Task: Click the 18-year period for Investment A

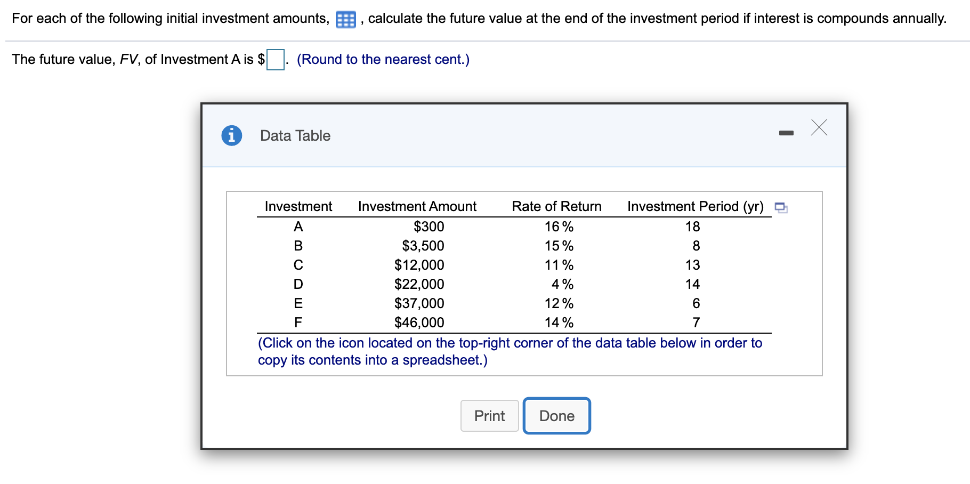Action: click(x=693, y=226)
